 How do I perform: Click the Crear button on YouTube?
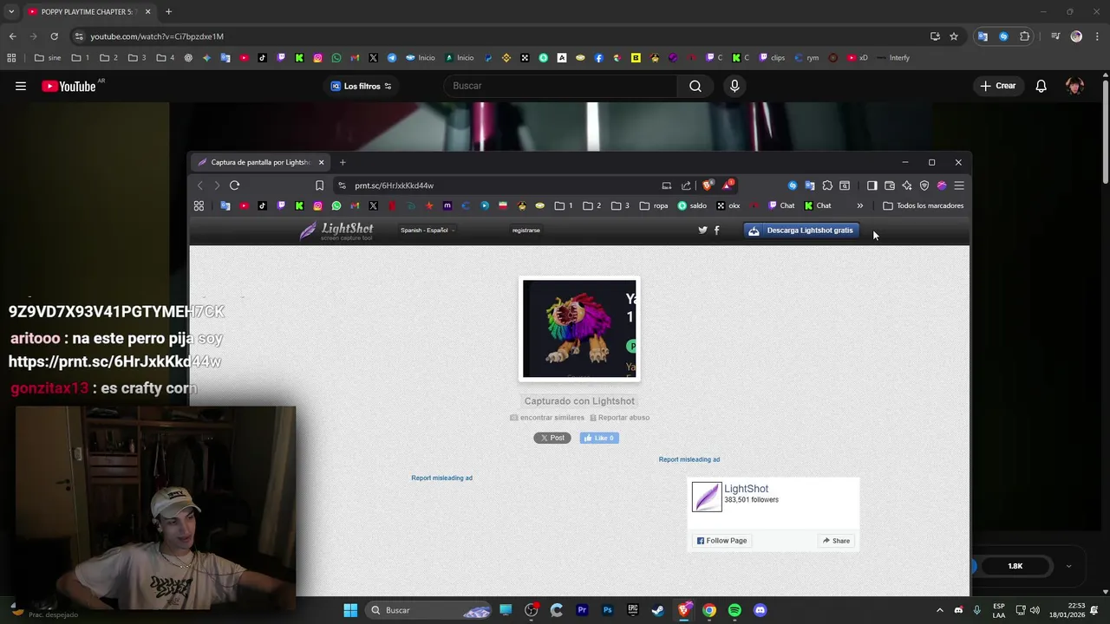997,86
